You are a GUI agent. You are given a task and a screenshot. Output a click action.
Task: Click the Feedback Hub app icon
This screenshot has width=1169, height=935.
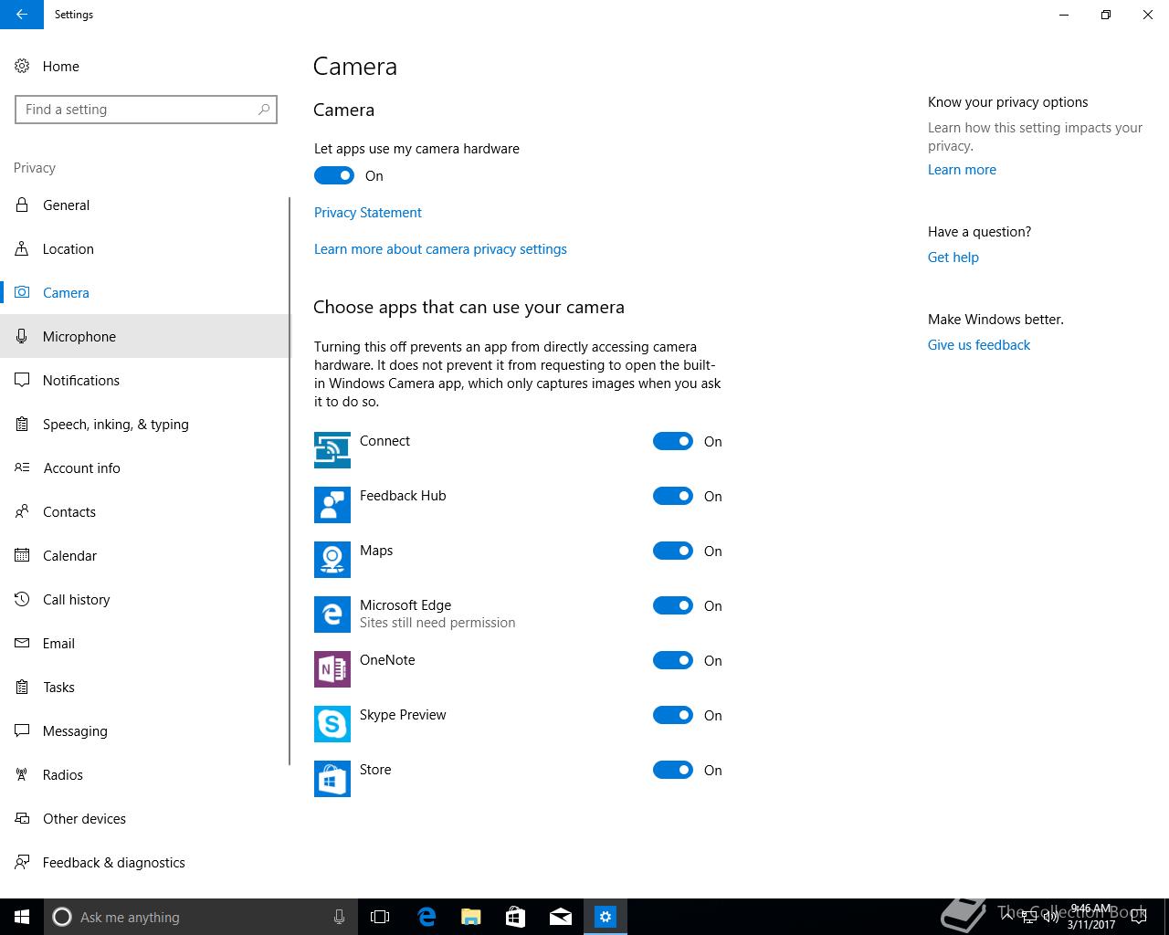[x=332, y=505]
